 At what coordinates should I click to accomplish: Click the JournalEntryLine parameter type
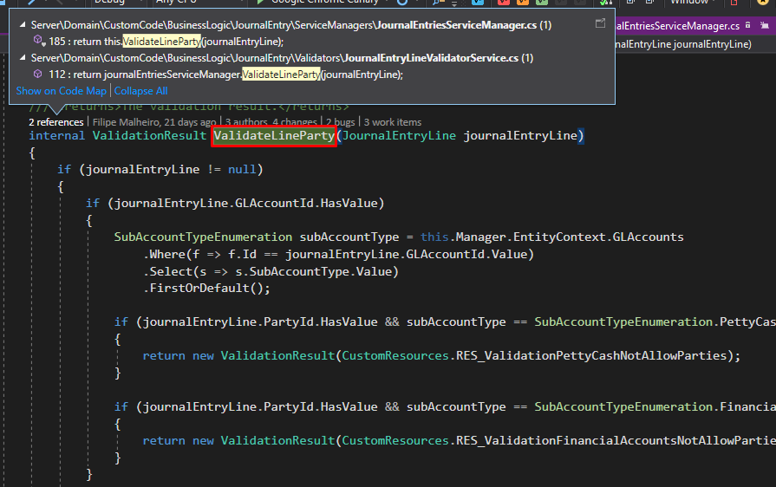point(399,135)
